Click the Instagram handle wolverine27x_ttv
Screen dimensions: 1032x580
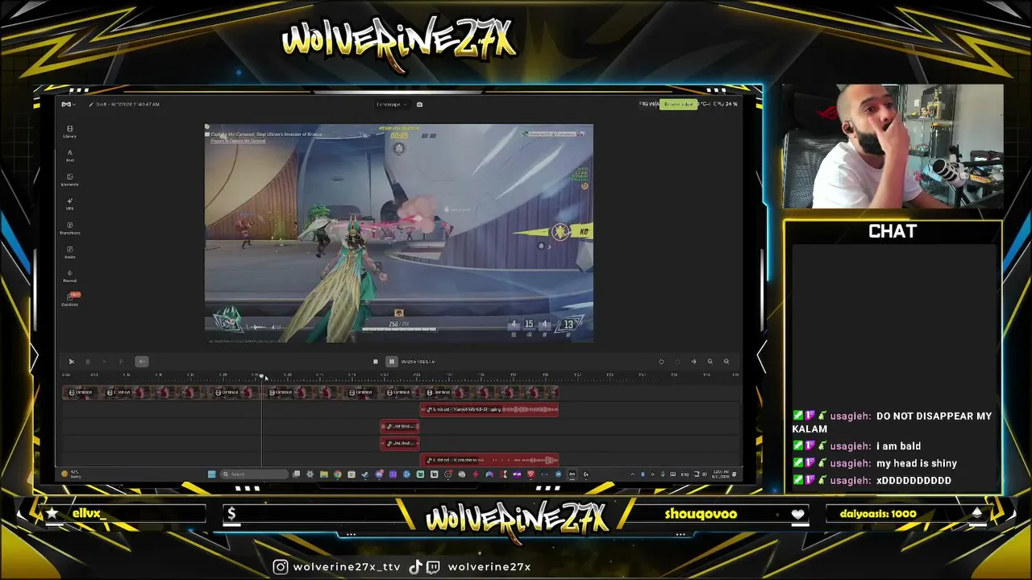click(x=347, y=566)
